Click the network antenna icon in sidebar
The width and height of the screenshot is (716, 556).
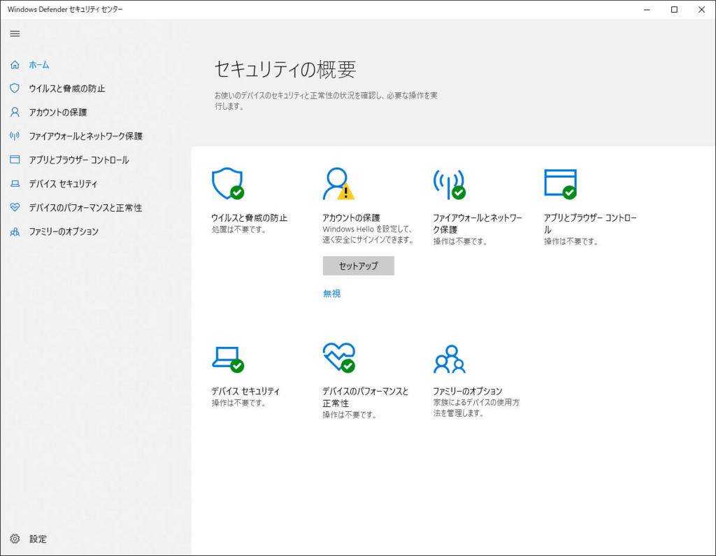coord(15,136)
